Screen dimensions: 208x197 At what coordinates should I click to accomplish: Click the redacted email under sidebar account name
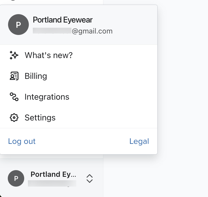52,183
